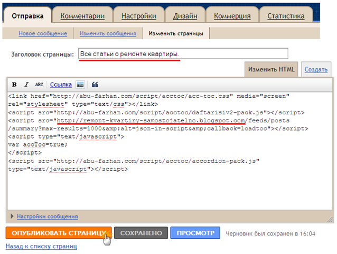Insert a blockquote with the quotes icon
This screenshot has width=337, height=254.
(x=95, y=85)
